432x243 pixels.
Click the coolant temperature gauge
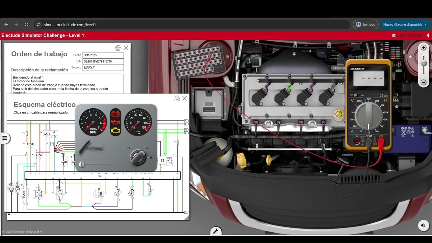coord(138,122)
